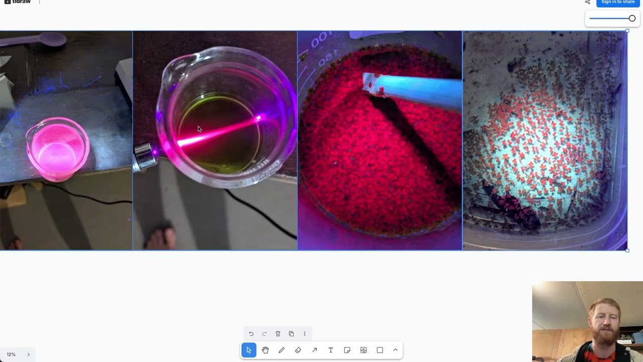Open the more actions three-dot menu

(x=304, y=334)
